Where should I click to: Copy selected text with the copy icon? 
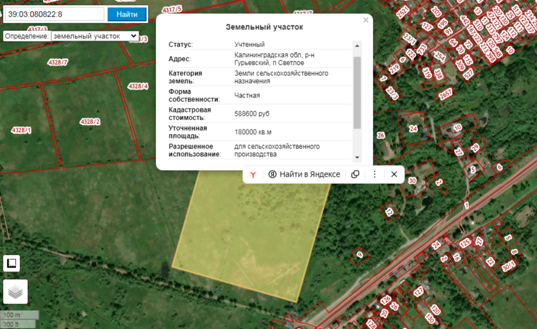pos(355,174)
